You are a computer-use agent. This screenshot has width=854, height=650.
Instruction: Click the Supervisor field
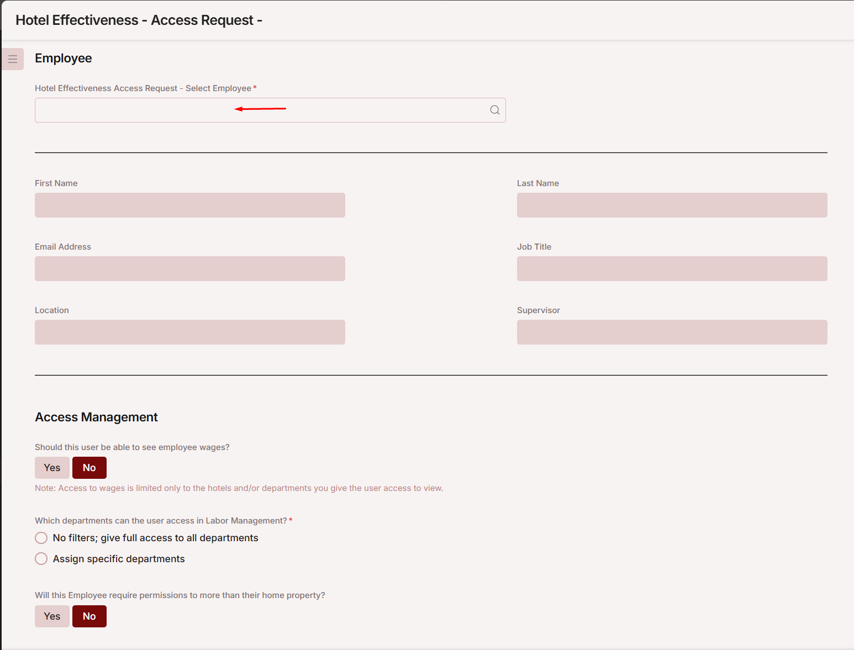pyautogui.click(x=672, y=332)
